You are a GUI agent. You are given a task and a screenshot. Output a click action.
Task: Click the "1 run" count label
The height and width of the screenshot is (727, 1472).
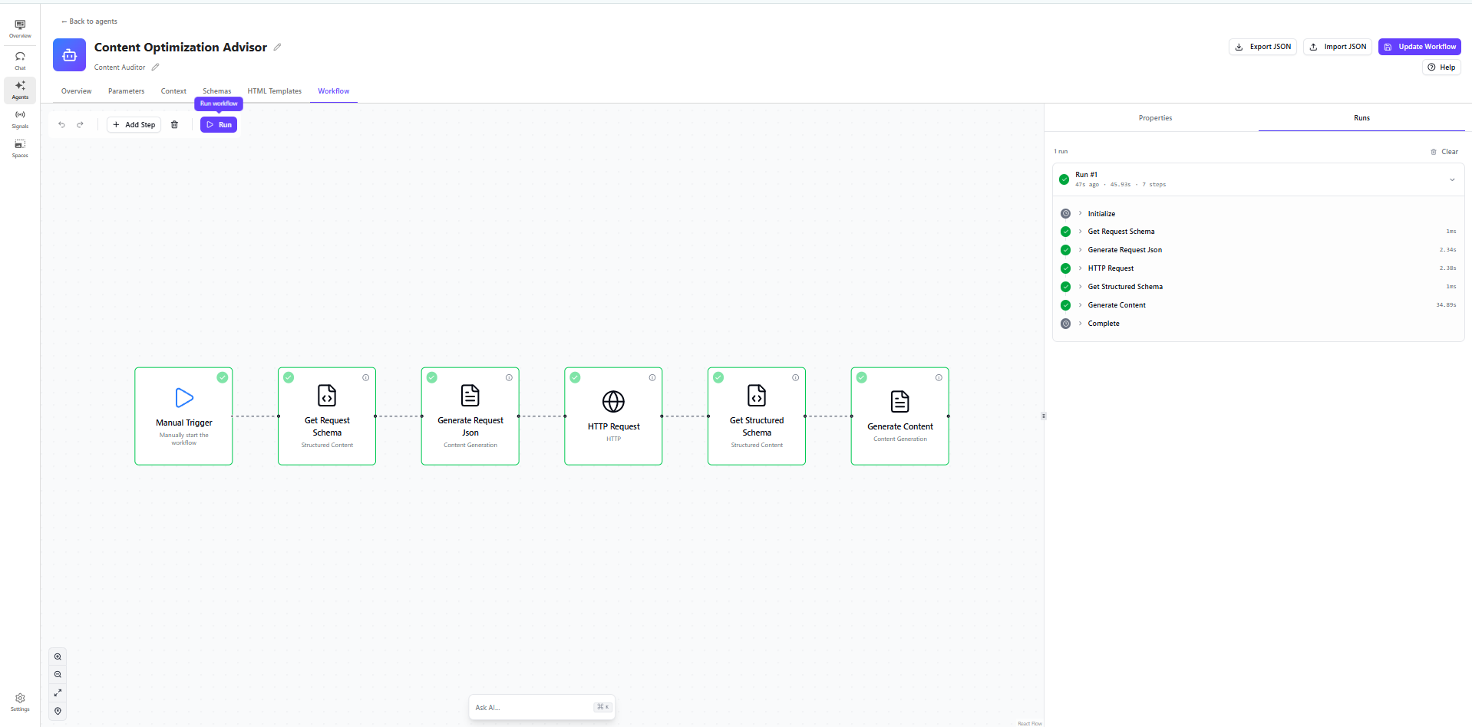(1061, 152)
